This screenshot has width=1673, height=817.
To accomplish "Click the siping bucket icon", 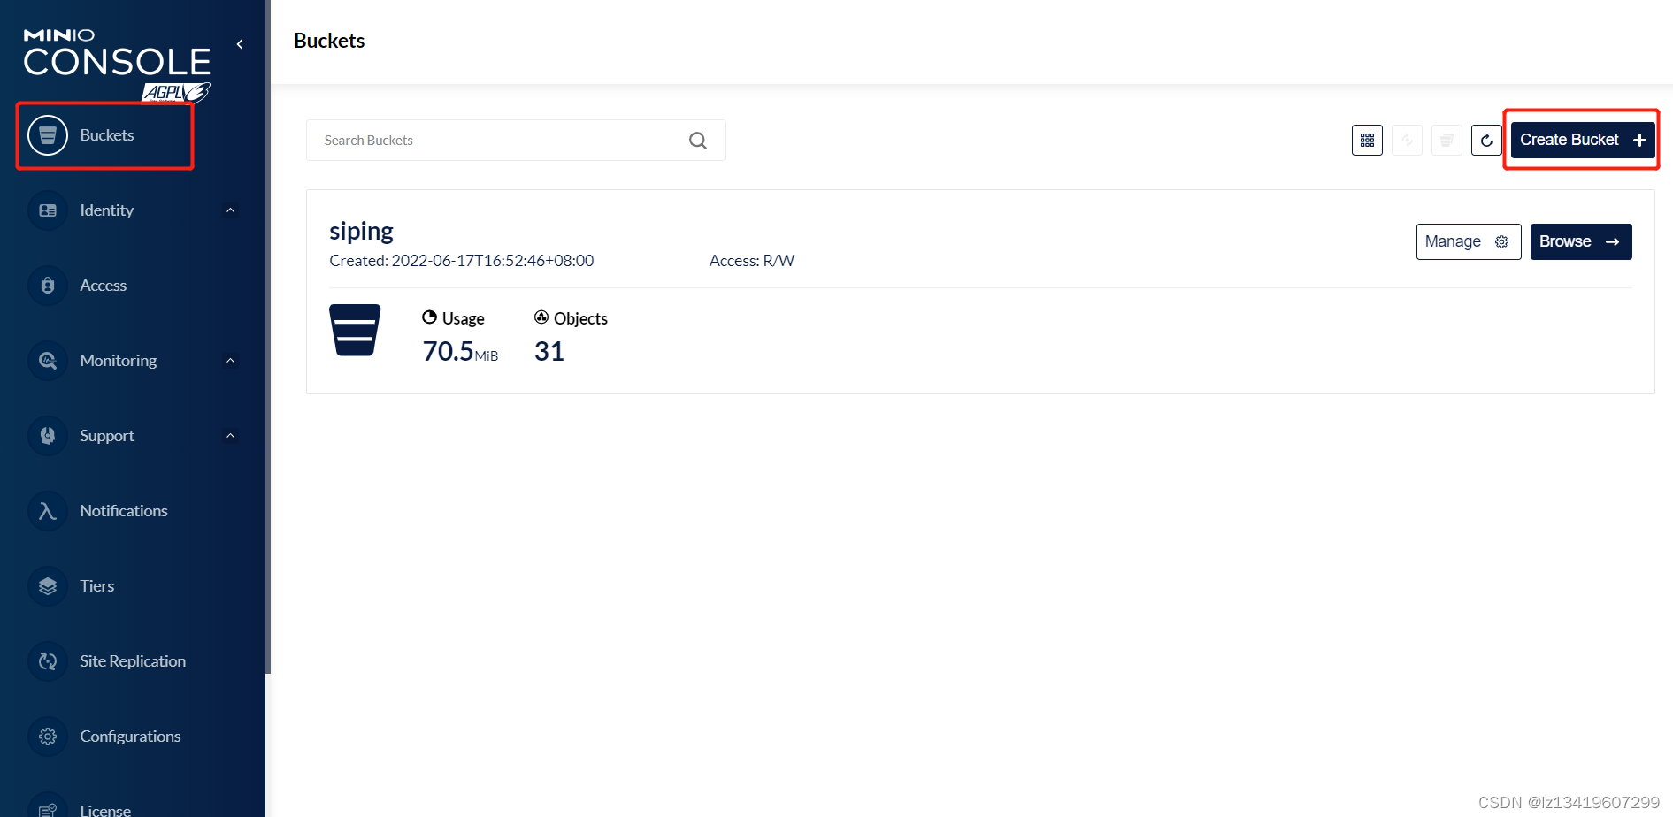I will (x=355, y=331).
